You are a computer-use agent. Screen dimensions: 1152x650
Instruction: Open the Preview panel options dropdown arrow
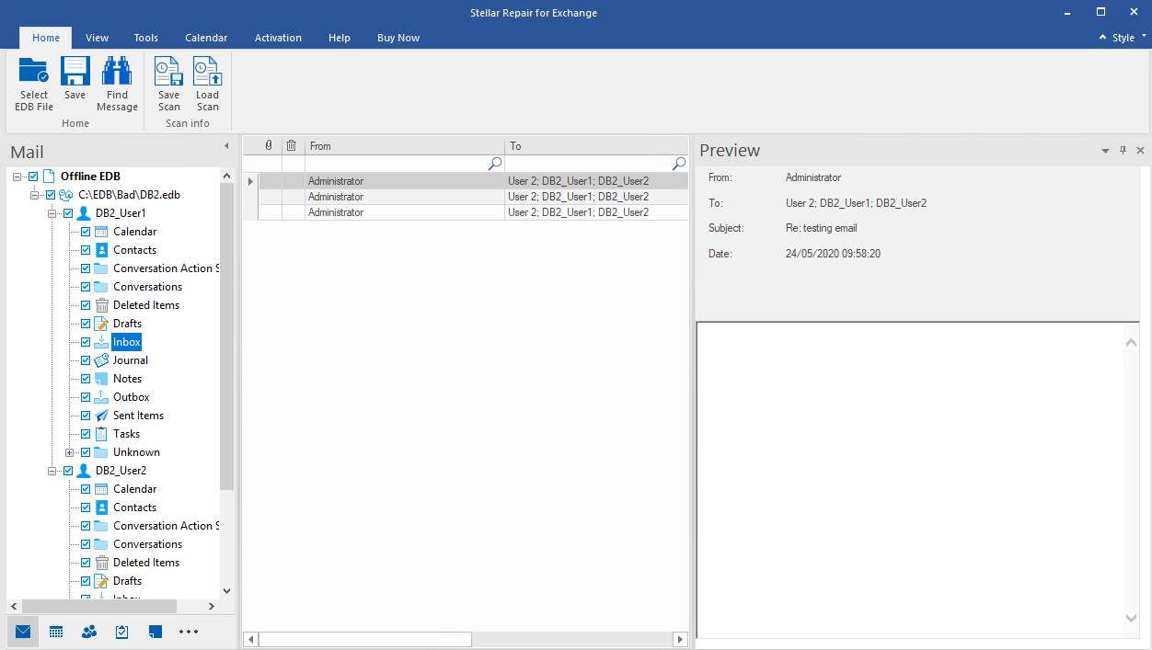tap(1105, 150)
